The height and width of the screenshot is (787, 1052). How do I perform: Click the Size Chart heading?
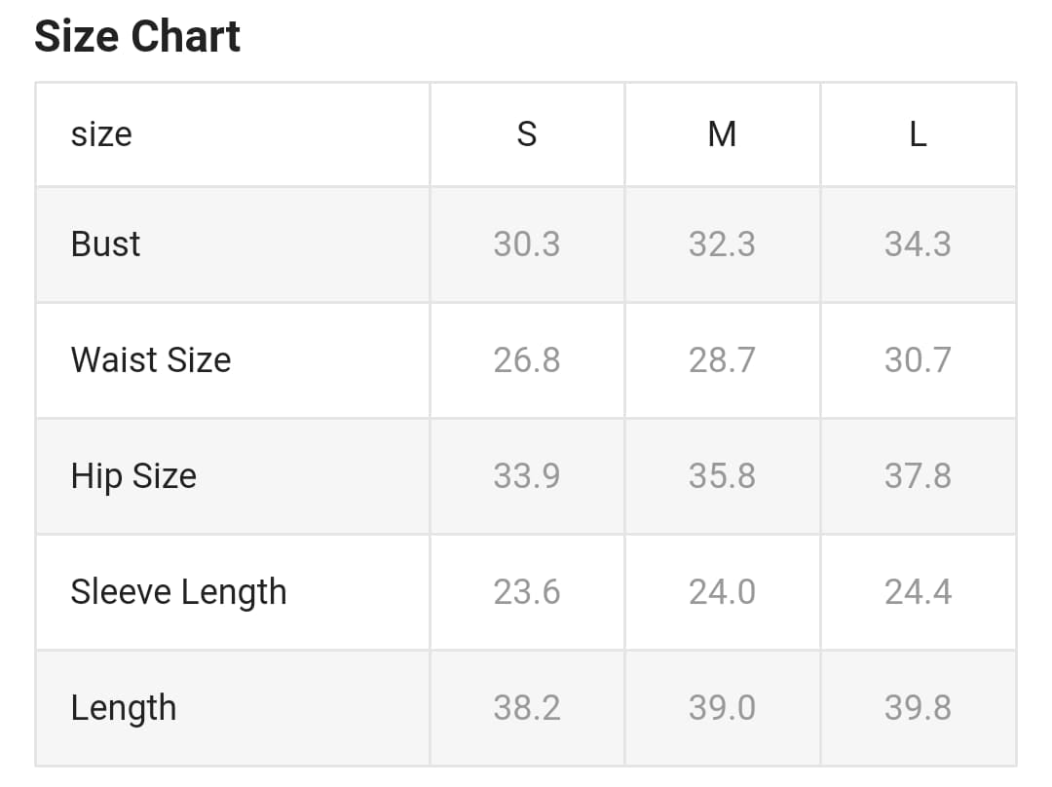(x=137, y=37)
